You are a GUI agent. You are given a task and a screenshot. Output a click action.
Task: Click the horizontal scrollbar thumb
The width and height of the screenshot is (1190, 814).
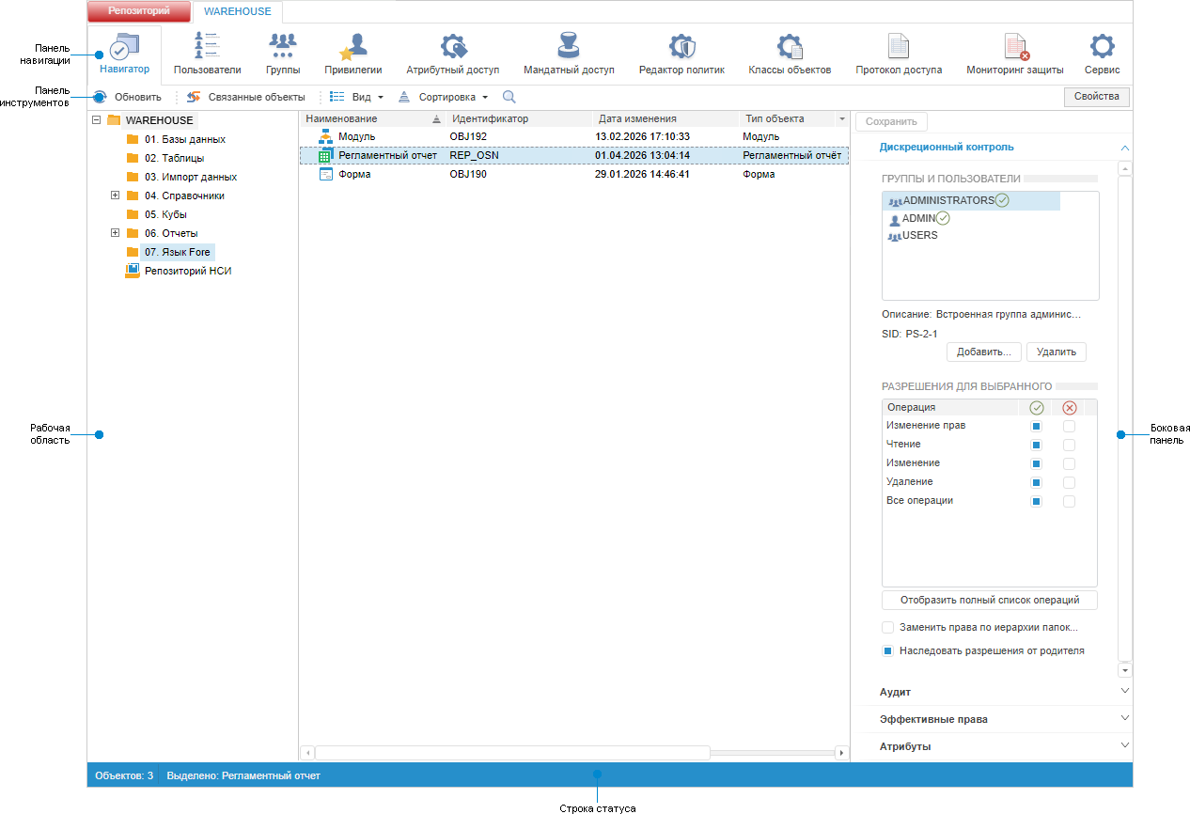512,753
